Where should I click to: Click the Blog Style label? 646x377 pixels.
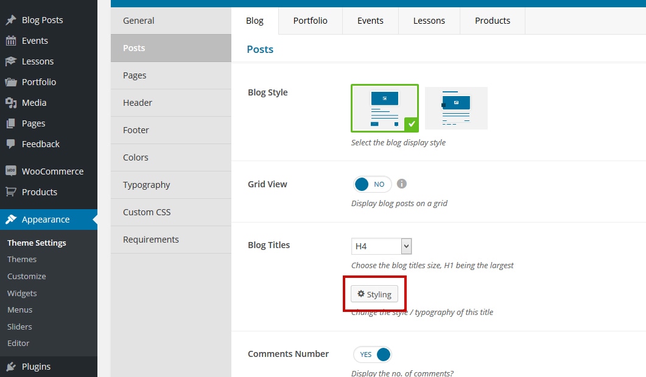click(268, 92)
